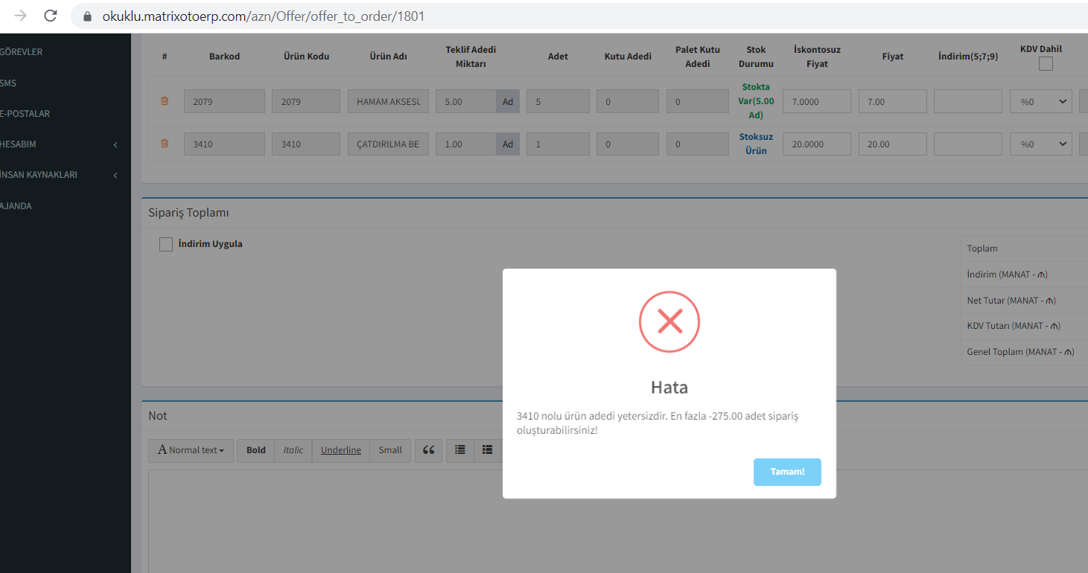Toggle Bold in the note editor
This screenshot has height=573, width=1088.
(x=256, y=450)
